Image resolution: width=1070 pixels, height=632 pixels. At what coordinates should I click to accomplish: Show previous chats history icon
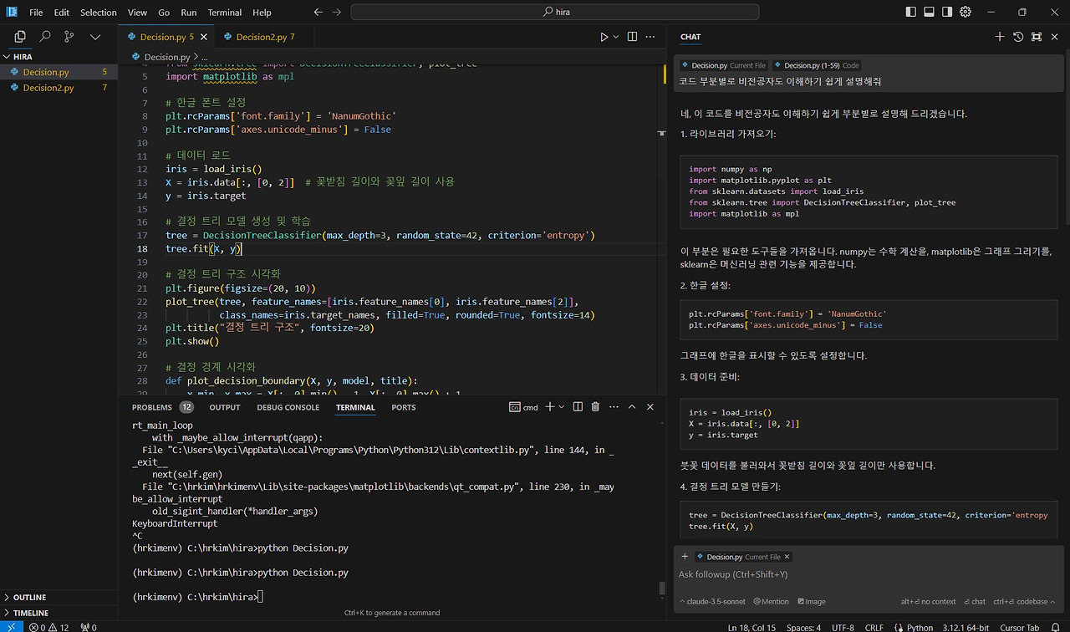tap(1018, 37)
